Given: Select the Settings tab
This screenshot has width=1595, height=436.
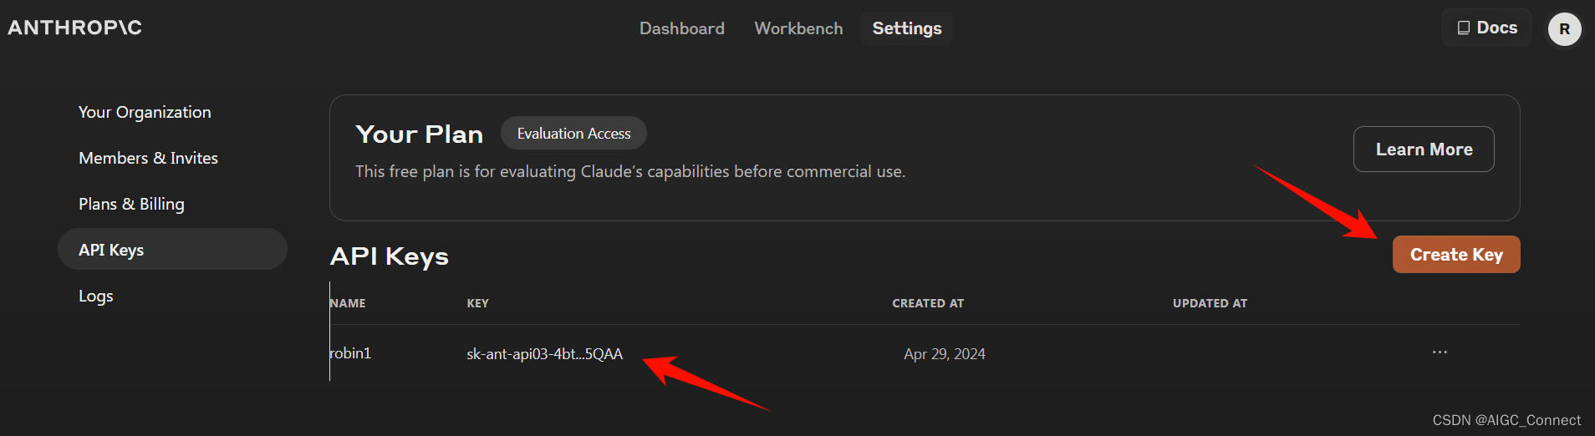Looking at the screenshot, I should tap(907, 28).
